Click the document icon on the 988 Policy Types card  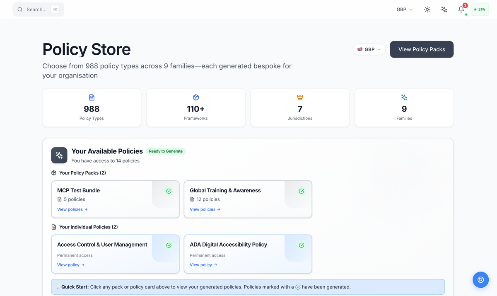coord(91,97)
